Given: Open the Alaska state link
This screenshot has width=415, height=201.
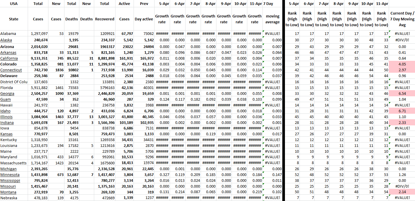Looking at the screenshot, I should pos(6,40).
